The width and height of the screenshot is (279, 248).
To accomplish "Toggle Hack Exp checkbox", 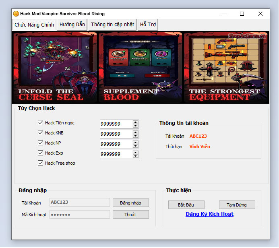I will click(40, 153).
